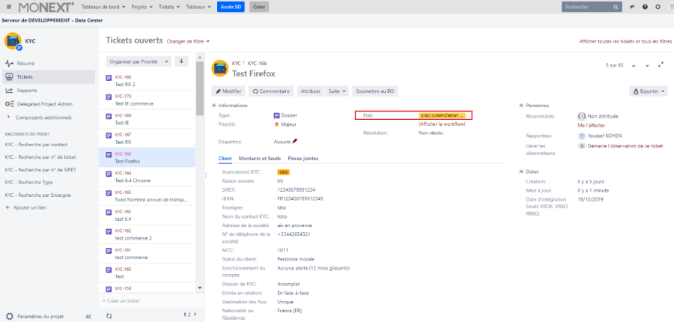This screenshot has height=322, width=674.
Task: Open the feedback megaphone icon
Action: coord(632,7)
